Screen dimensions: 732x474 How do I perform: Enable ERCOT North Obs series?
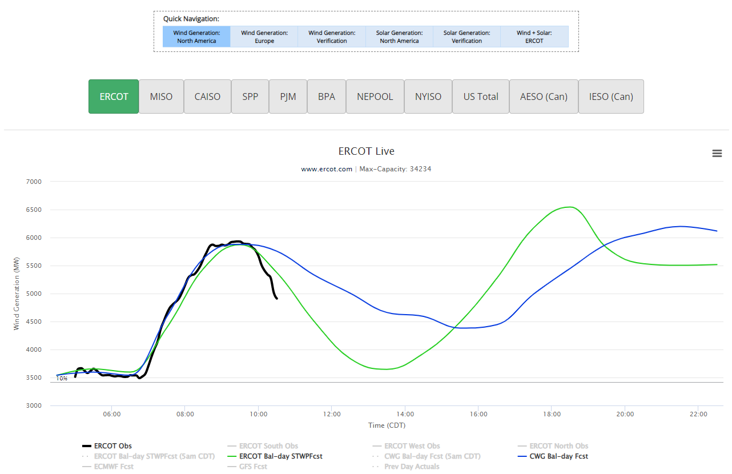(x=558, y=446)
